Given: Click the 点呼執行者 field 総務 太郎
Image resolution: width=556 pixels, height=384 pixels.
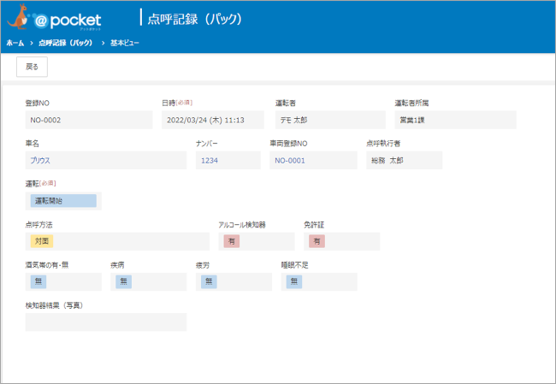Looking at the screenshot, I should coord(405,160).
